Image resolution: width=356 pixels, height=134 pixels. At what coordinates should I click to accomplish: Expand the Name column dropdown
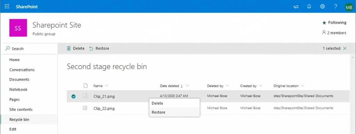tap(106, 86)
